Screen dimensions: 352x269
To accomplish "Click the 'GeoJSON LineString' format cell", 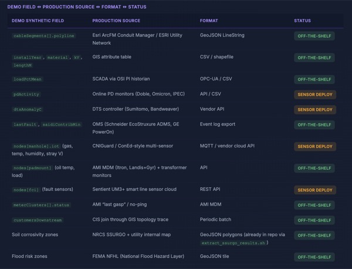I will pos(222,35).
